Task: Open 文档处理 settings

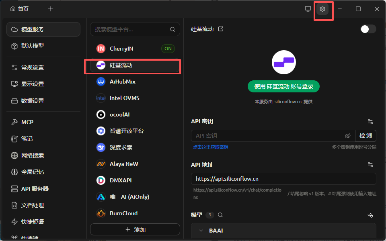Action: click(x=43, y=205)
